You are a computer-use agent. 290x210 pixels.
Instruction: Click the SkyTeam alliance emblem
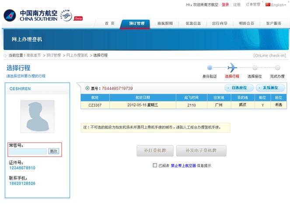(66, 15)
